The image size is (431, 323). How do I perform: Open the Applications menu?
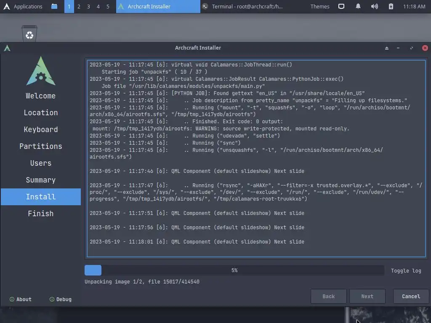tap(23, 6)
